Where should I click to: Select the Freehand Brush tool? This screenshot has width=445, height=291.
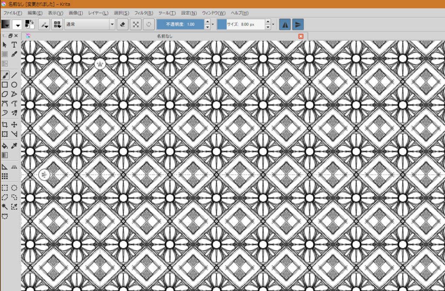pyautogui.click(x=5, y=75)
